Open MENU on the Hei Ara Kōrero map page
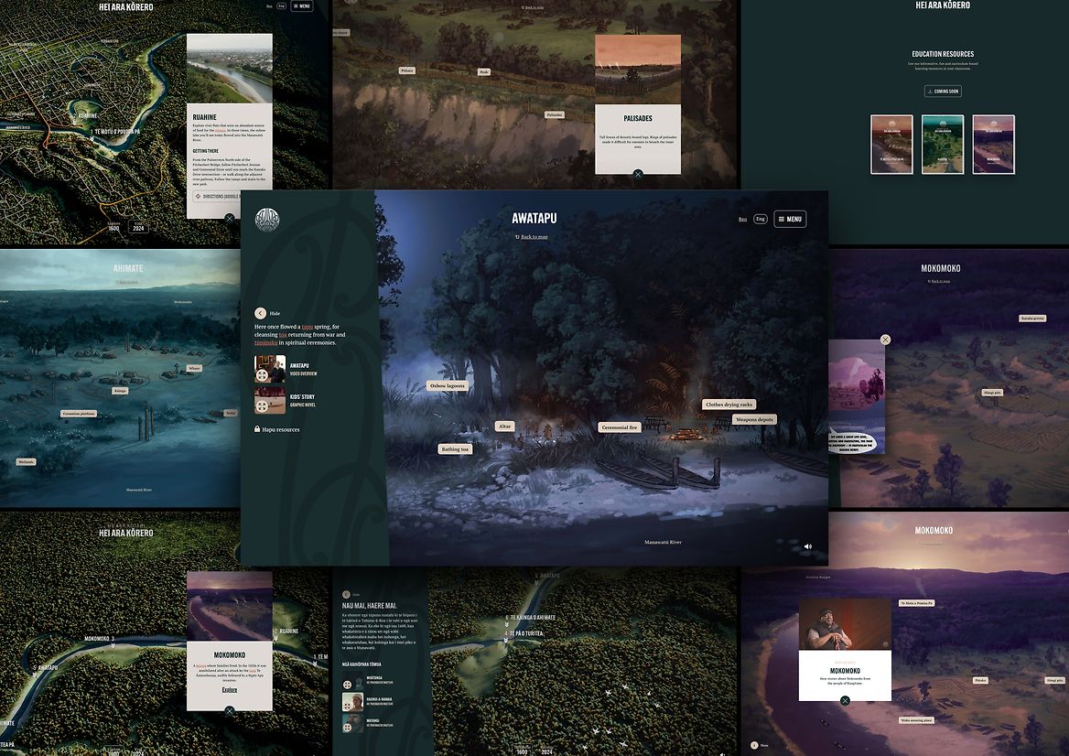Viewport: 1069px width, 756px height. tap(301, 5)
